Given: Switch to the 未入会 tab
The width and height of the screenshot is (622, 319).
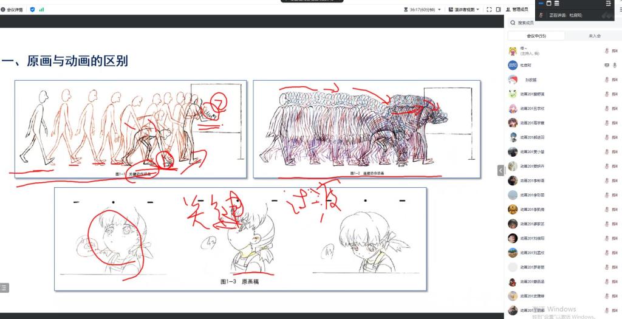Looking at the screenshot, I should pos(594,36).
